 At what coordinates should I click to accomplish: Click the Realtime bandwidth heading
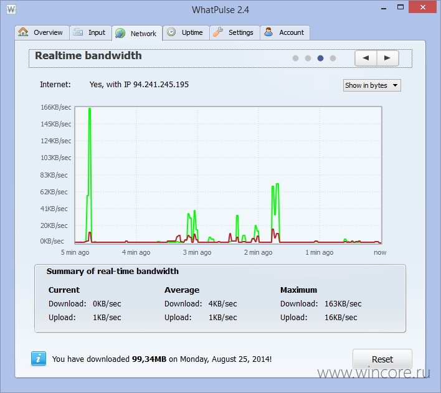pyautogui.click(x=88, y=55)
